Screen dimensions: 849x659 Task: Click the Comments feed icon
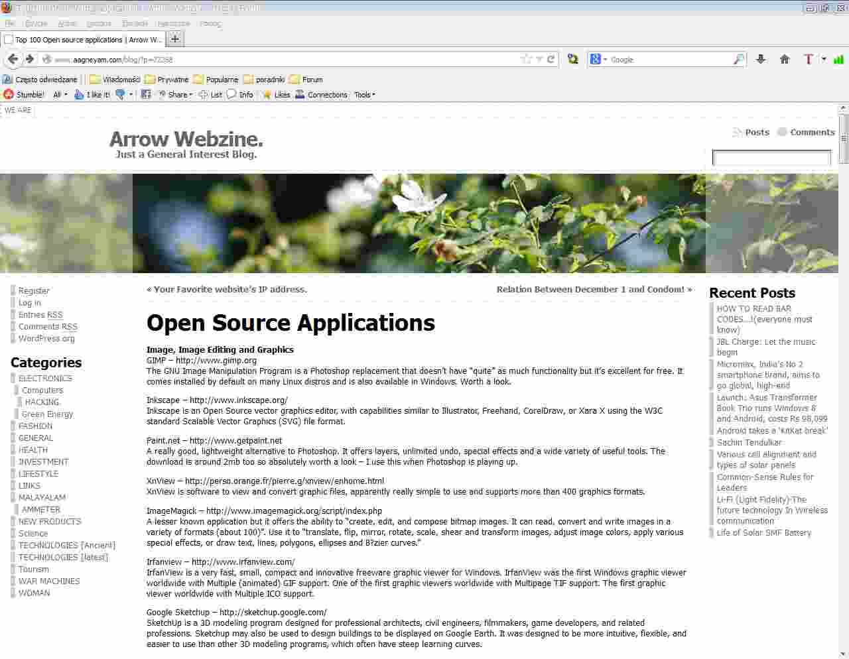[782, 132]
